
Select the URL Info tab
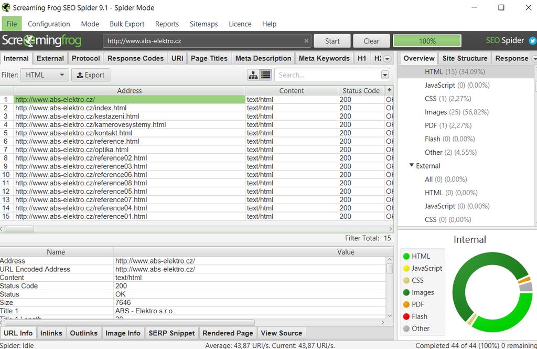(18, 333)
